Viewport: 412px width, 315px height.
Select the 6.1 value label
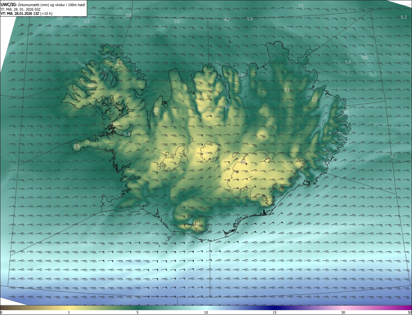click(394, 157)
